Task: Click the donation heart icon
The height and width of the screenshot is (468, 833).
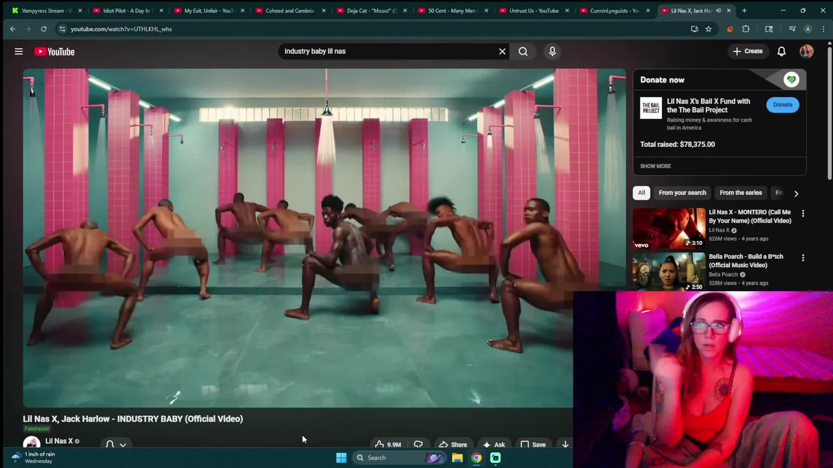Action: pos(791,80)
